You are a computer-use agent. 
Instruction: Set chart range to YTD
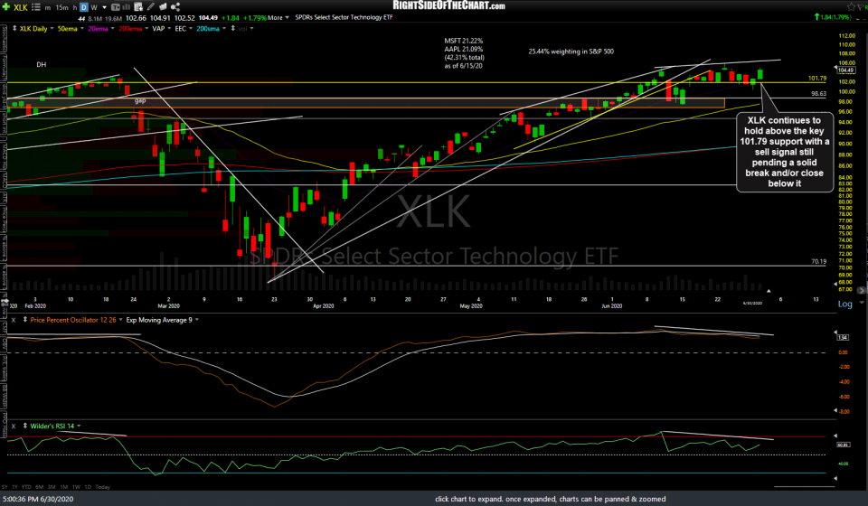(26, 487)
